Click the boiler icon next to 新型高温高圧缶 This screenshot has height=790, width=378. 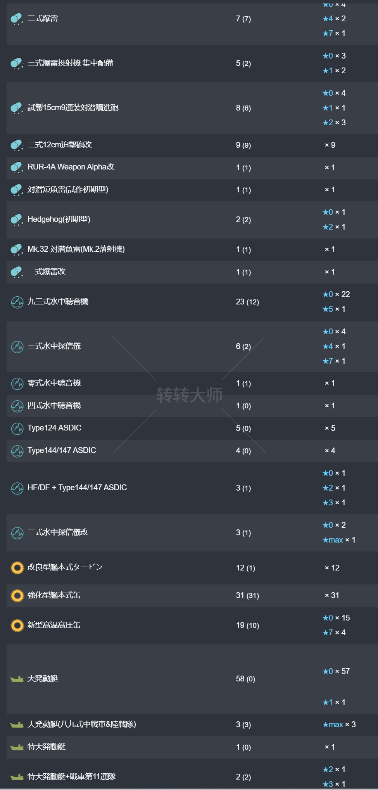point(17,625)
